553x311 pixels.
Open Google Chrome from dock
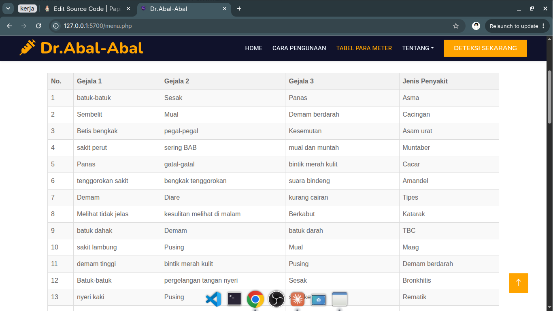255,299
